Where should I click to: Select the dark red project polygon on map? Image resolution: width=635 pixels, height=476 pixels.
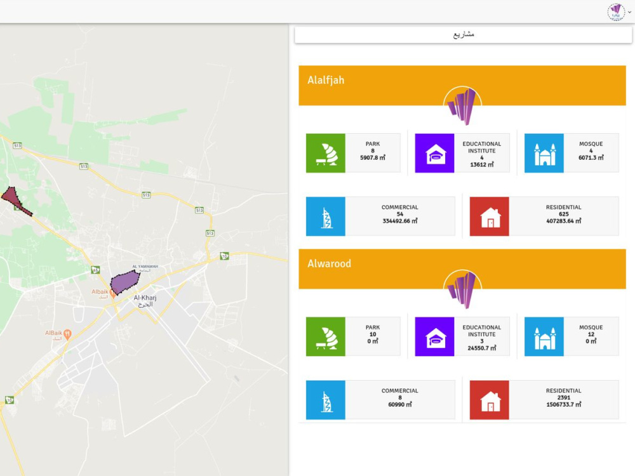pos(15,201)
